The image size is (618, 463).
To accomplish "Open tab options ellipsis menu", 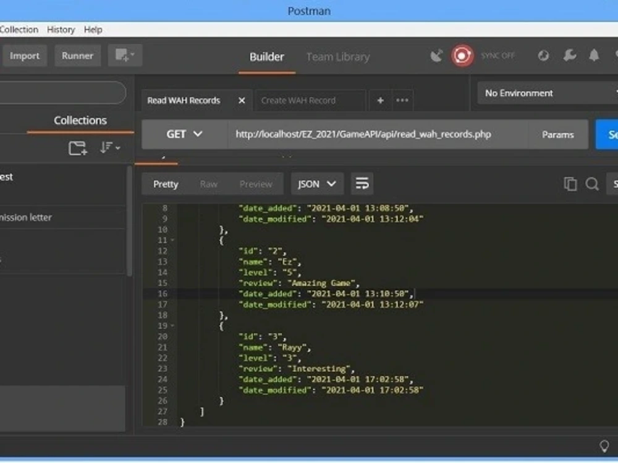I will 402,101.
